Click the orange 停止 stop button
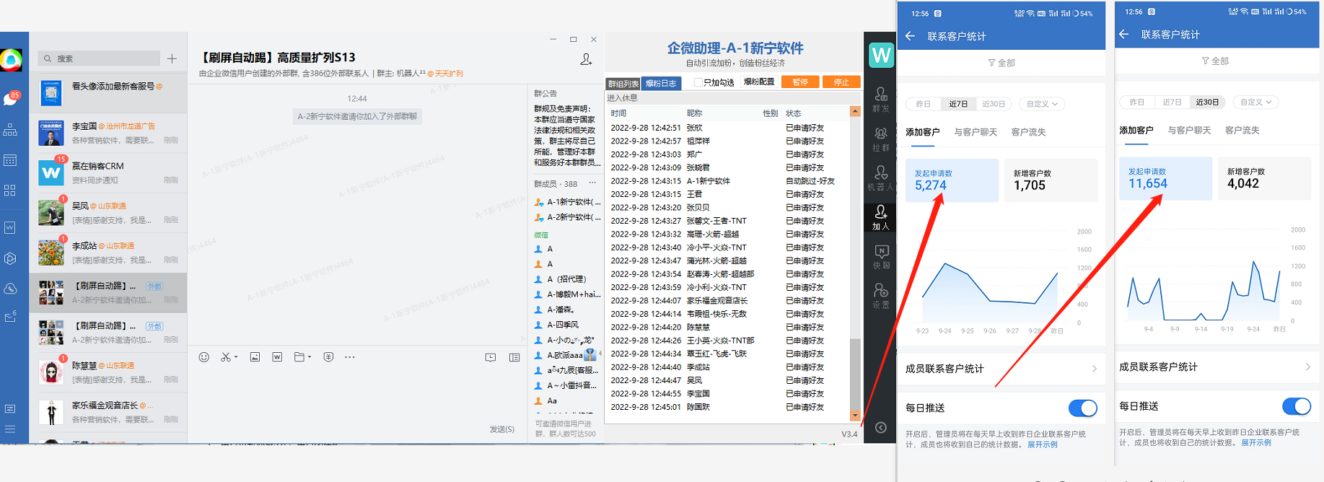This screenshot has height=482, width=1324. (x=841, y=82)
